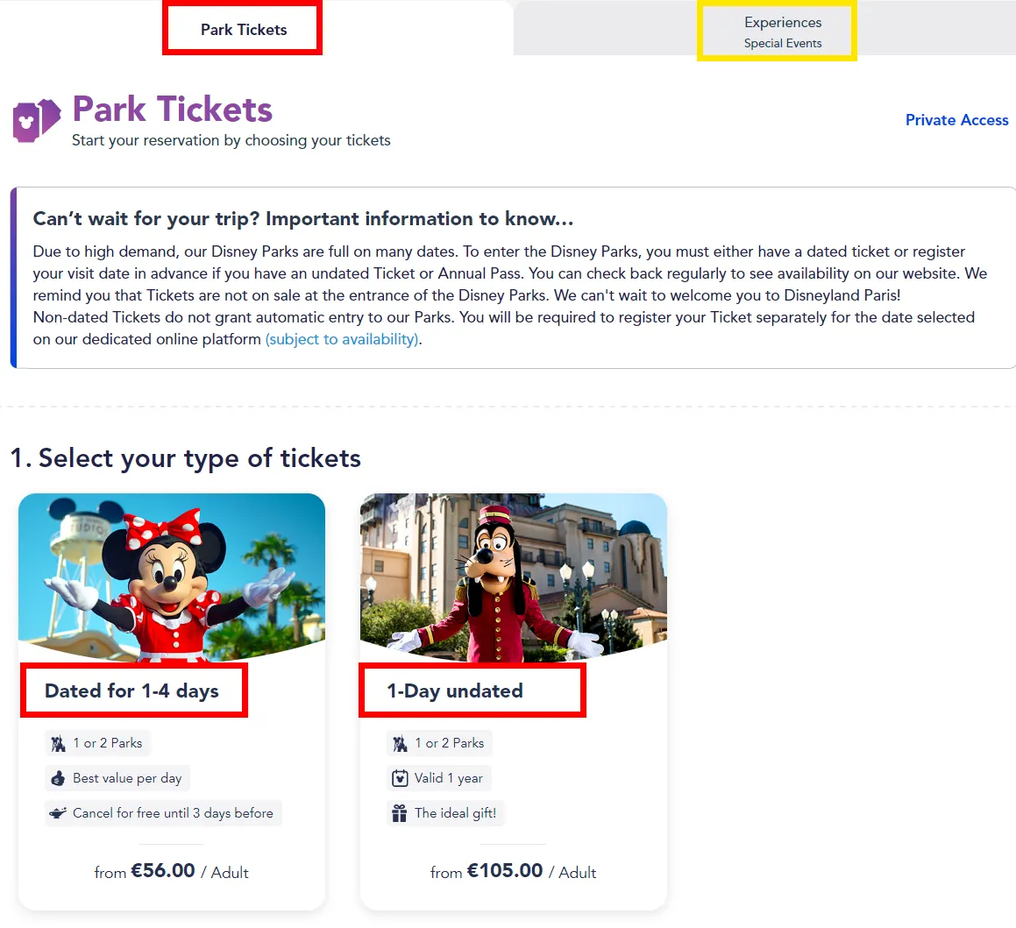Viewport: 1016px width, 928px height.
Task: Click the Goofy bellhop ticket image
Action: tap(513, 577)
